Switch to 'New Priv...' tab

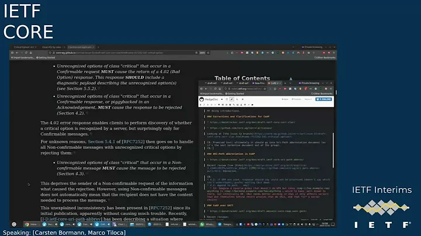point(258,83)
